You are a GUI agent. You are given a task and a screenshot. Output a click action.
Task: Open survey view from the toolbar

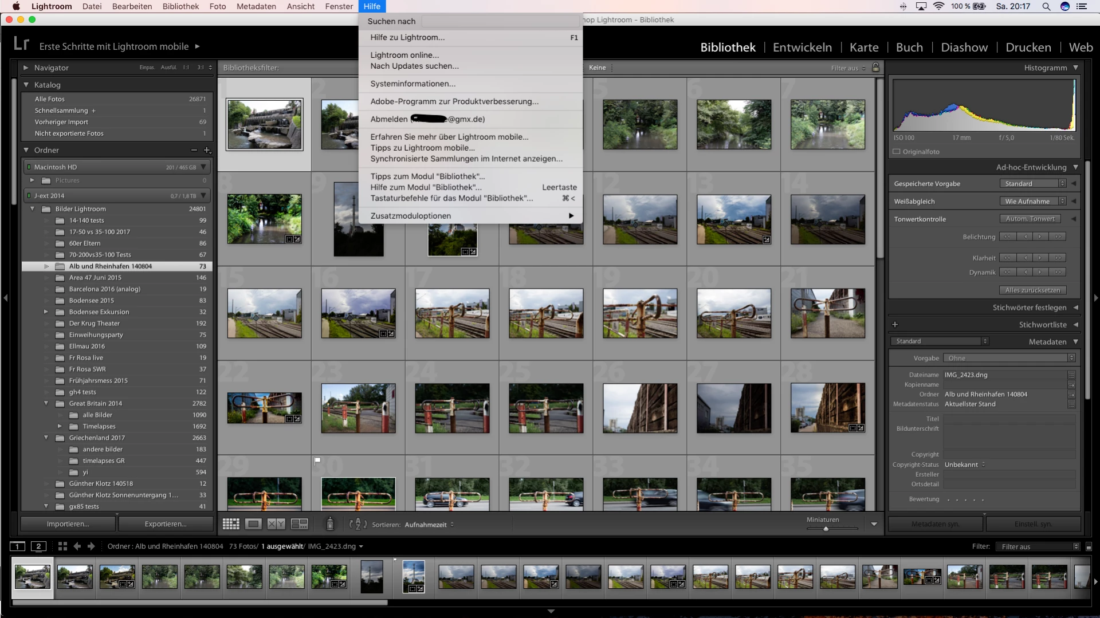click(299, 524)
